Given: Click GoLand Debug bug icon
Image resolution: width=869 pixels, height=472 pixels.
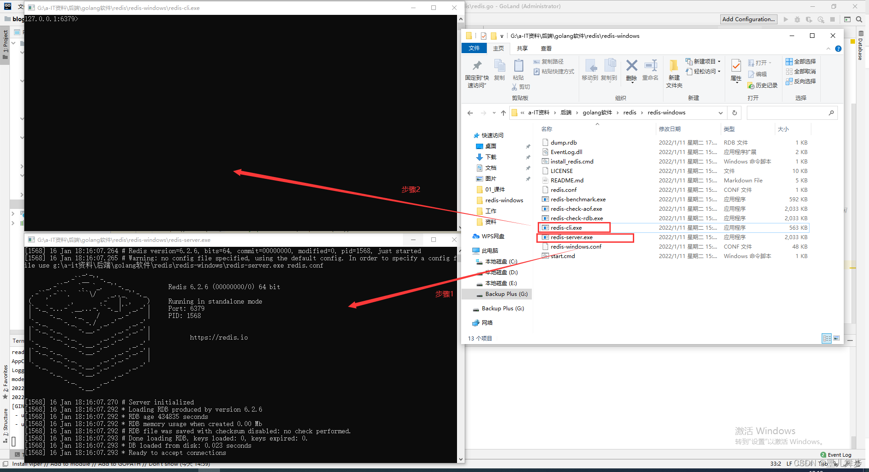Looking at the screenshot, I should pos(797,19).
